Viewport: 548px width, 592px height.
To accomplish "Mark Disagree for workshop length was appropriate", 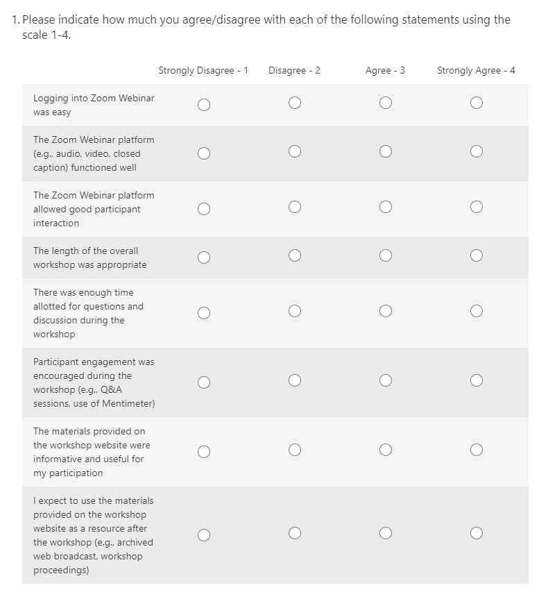I will click(x=295, y=255).
